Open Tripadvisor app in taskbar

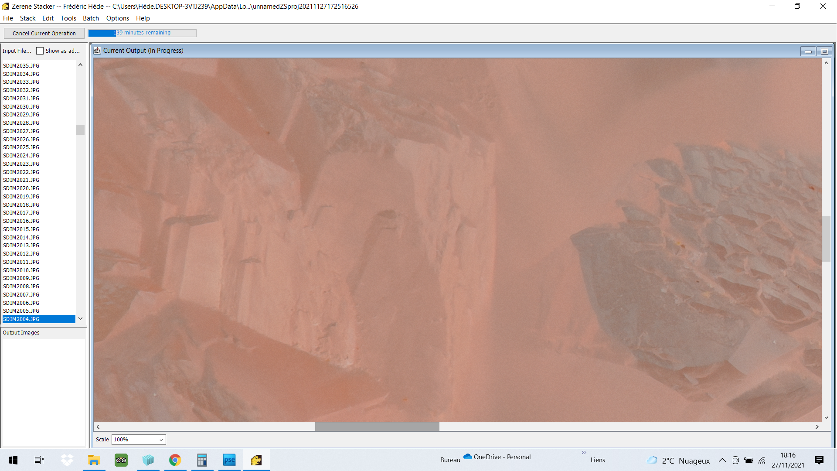click(121, 460)
